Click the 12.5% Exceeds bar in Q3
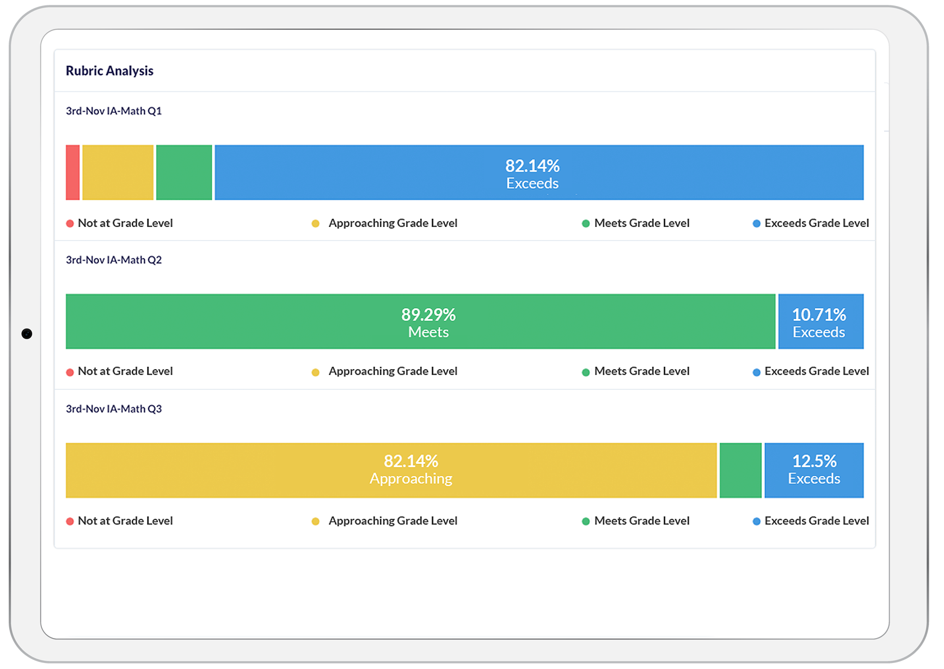944x669 pixels. tap(814, 470)
